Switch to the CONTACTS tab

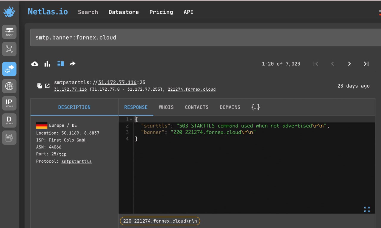197,107
